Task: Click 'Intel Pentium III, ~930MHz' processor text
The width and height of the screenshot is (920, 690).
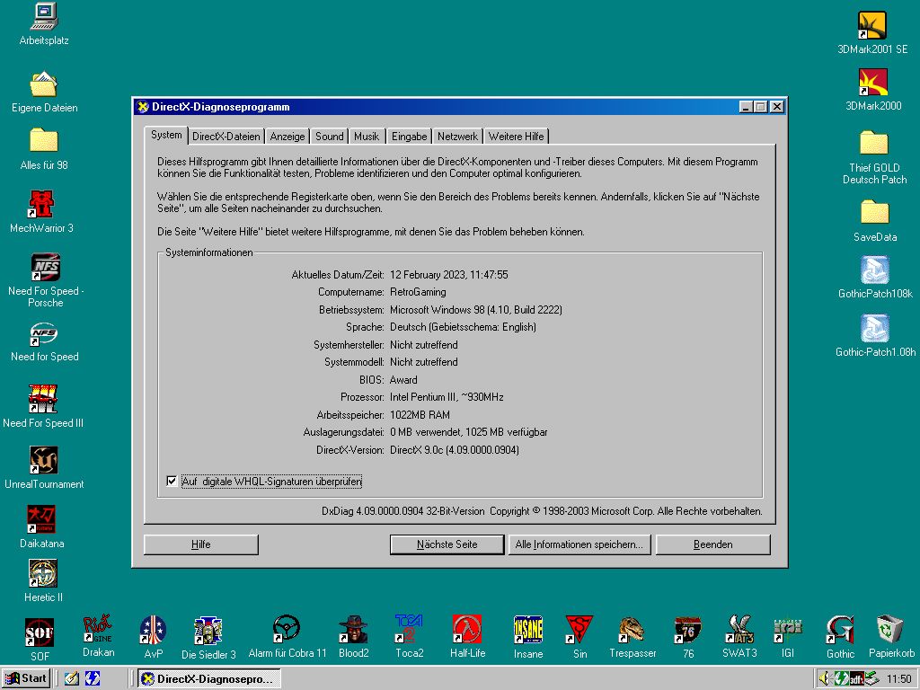Action: (447, 397)
